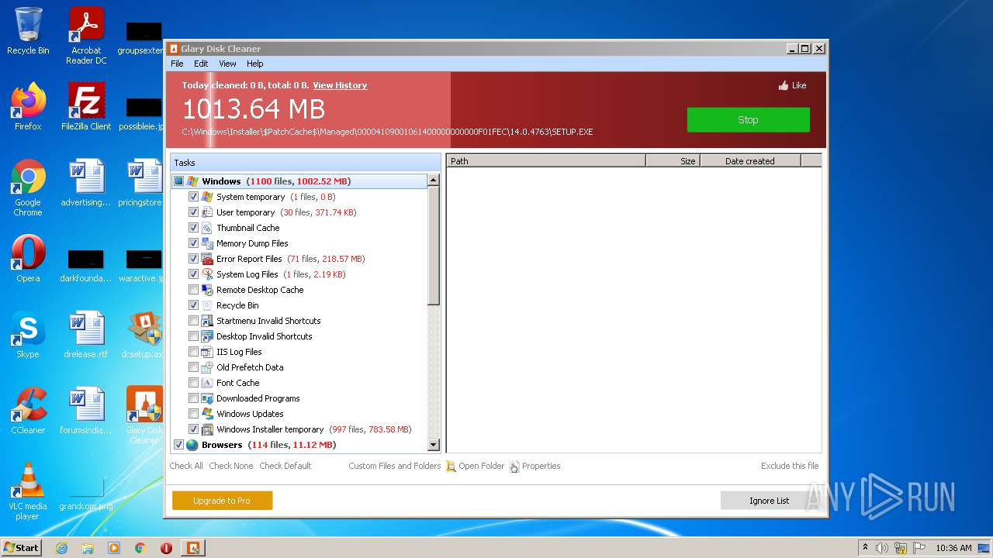Click the Upgrade to Pro button
993x558 pixels.
click(222, 501)
